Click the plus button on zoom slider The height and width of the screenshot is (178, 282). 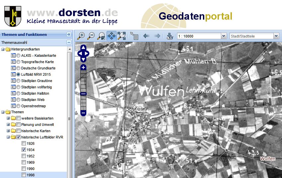pos(83,67)
